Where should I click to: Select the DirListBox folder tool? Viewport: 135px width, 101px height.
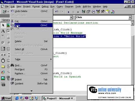coord(3,66)
